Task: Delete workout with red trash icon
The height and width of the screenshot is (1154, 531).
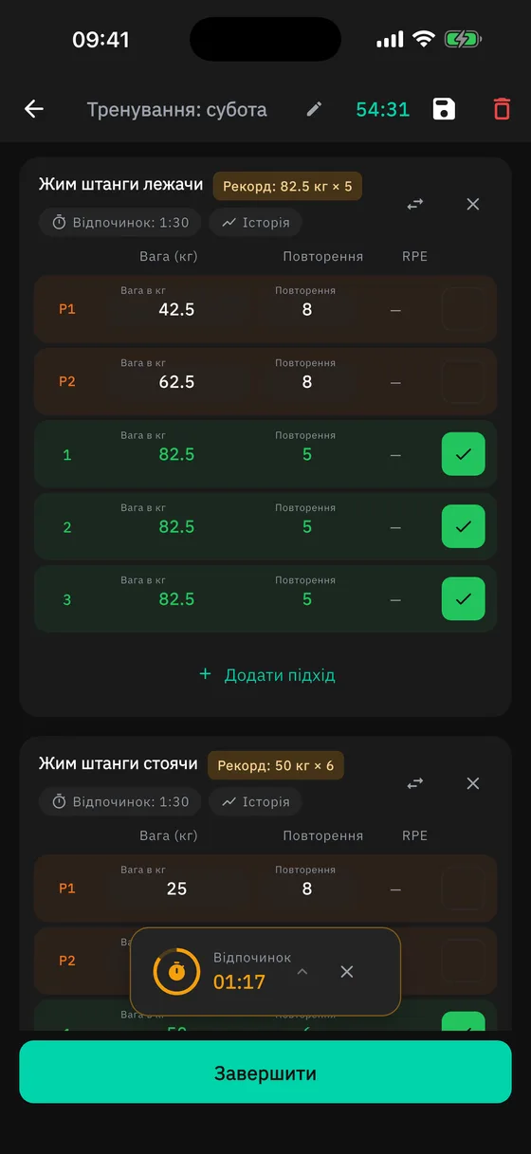Action: [502, 109]
